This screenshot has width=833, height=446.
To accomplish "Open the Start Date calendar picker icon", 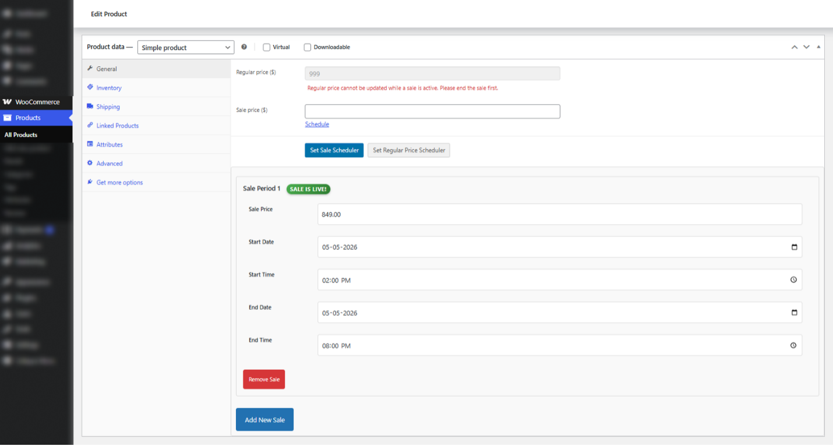I will 794,247.
